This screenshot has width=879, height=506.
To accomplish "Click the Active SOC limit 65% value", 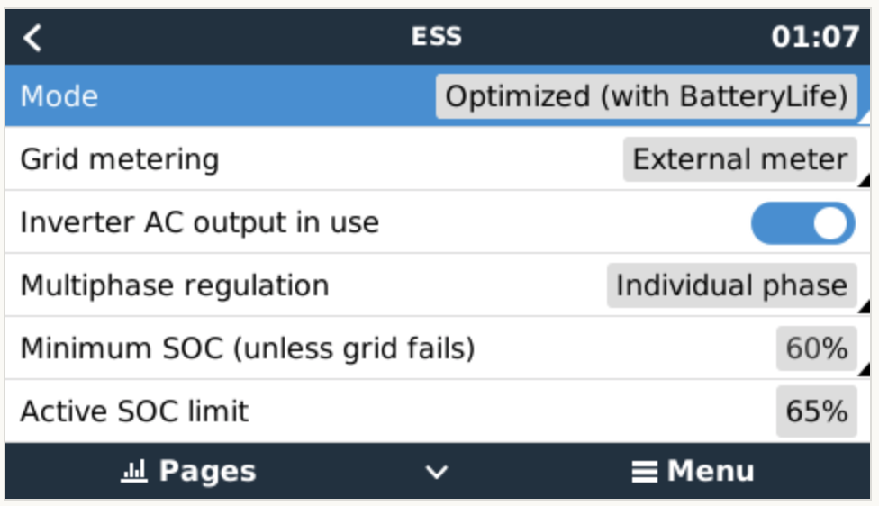I will [816, 411].
